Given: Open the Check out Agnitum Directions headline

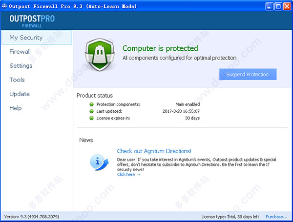Looking at the screenshot, I should pos(154,151).
